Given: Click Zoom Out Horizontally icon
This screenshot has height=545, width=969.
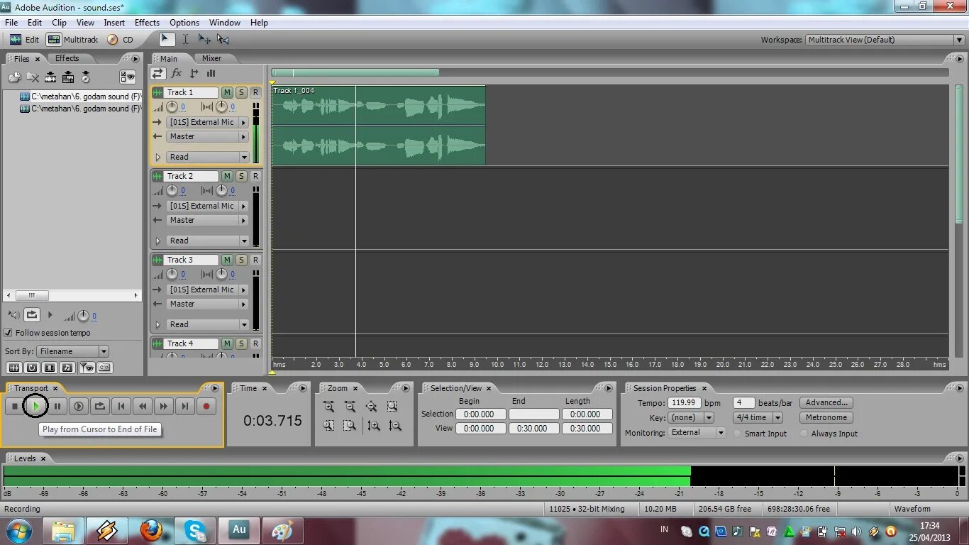Looking at the screenshot, I should point(350,407).
